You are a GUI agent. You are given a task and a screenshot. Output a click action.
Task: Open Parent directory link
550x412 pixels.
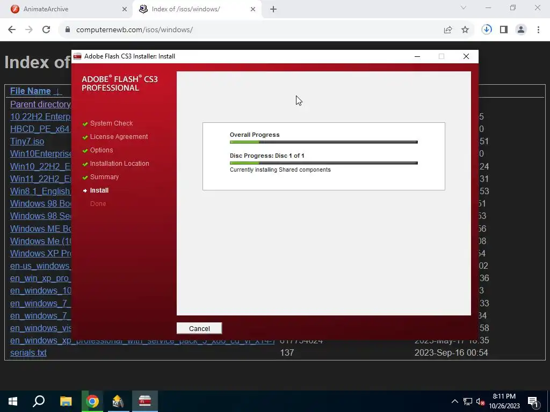[40, 104]
